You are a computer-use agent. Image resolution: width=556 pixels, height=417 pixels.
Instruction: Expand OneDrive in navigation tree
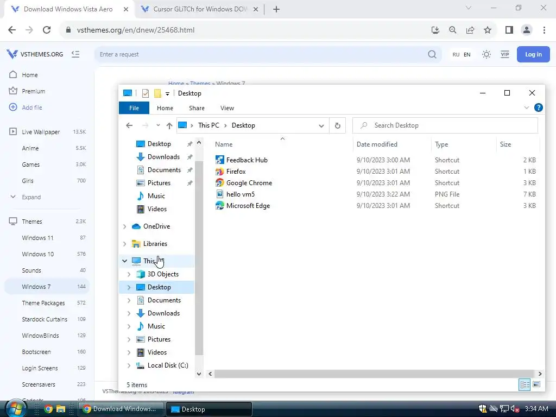point(124,226)
